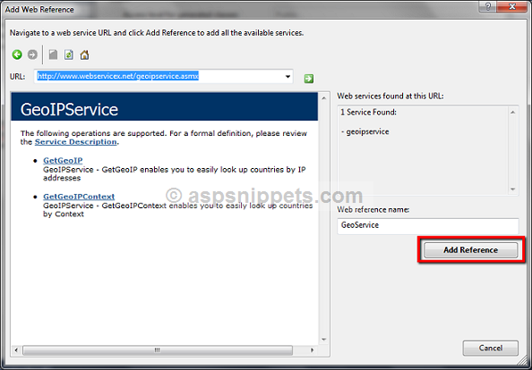The height and width of the screenshot is (370, 532).
Task: Click the Cancel button
Action: (x=491, y=348)
